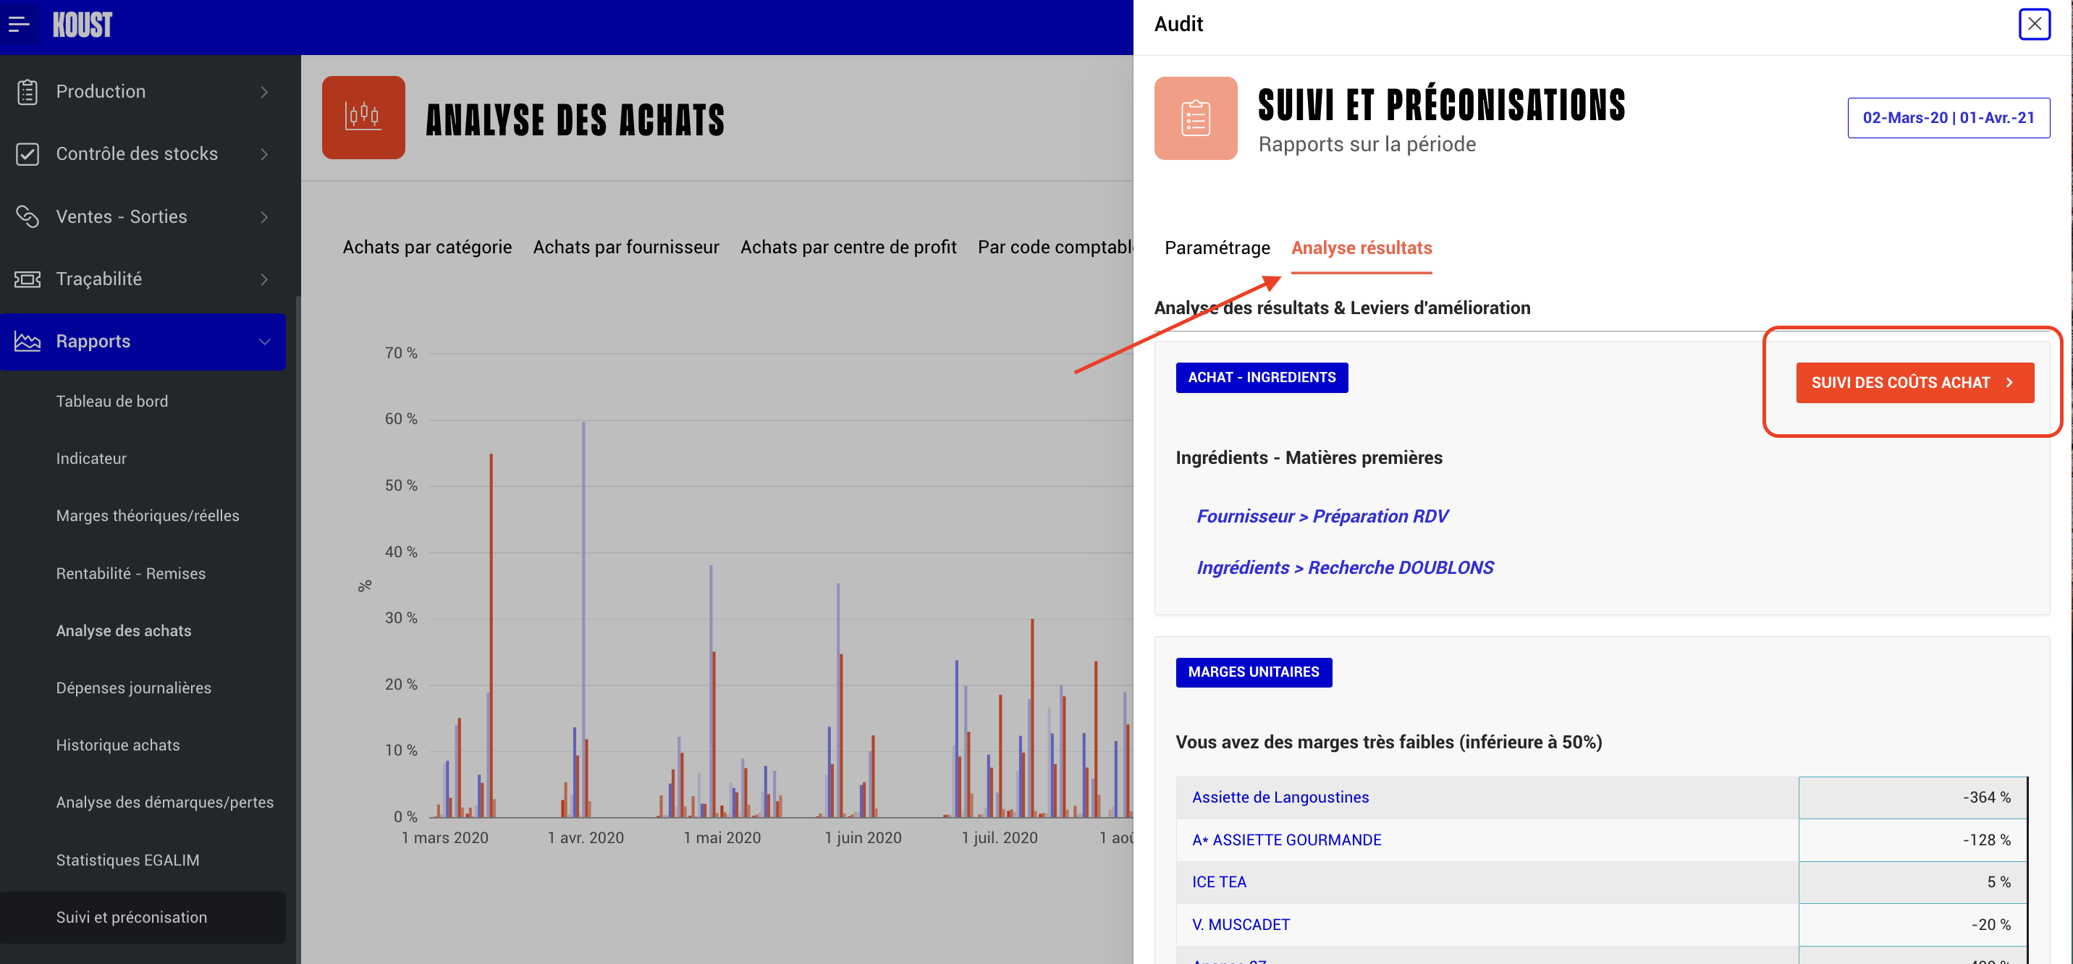Open A* ASSIETTE GOURMANDE item
Screen dimensions: 2073x964
click(1286, 840)
